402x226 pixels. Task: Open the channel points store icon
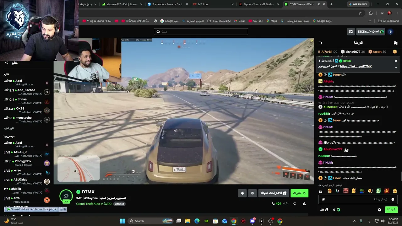(350, 32)
